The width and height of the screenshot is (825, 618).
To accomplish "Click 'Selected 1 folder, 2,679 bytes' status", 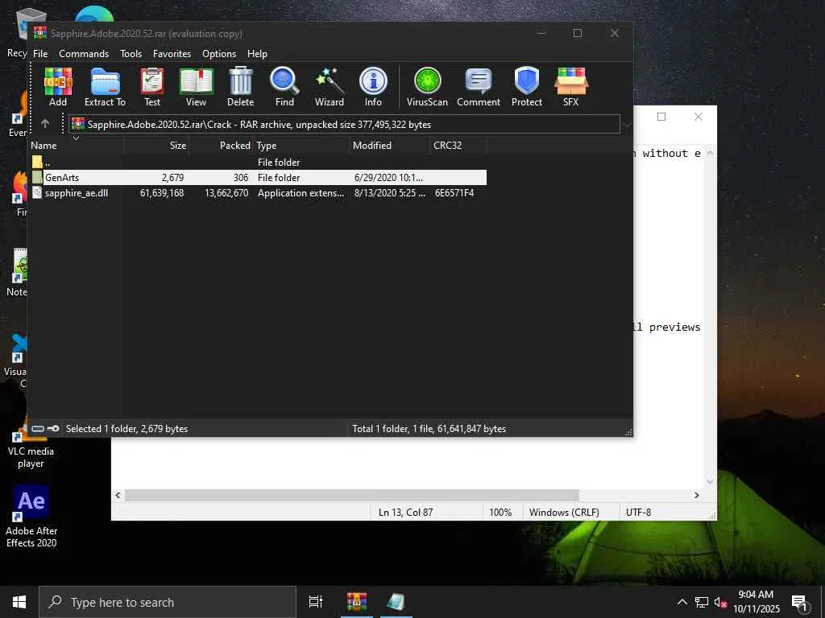I will (x=126, y=429).
